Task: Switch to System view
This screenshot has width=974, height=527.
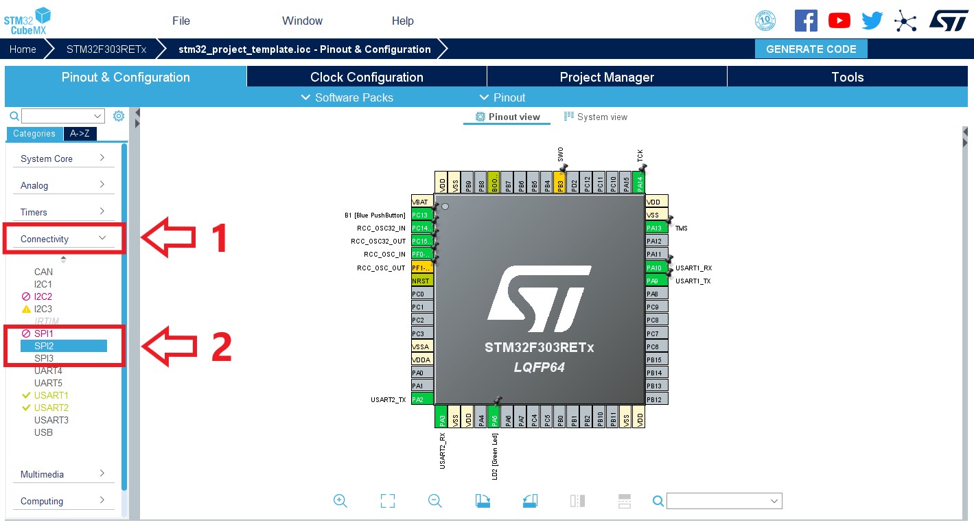Action: tap(595, 117)
